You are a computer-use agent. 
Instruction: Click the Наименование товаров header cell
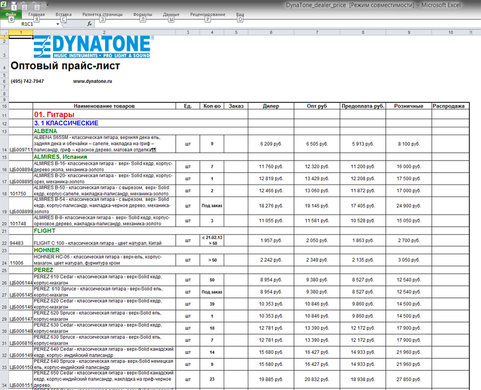[x=104, y=106]
